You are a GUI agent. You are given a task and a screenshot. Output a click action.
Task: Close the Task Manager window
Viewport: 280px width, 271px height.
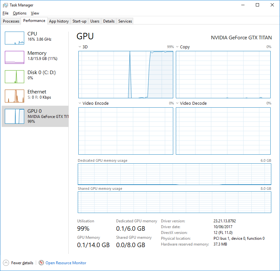(272, 5)
